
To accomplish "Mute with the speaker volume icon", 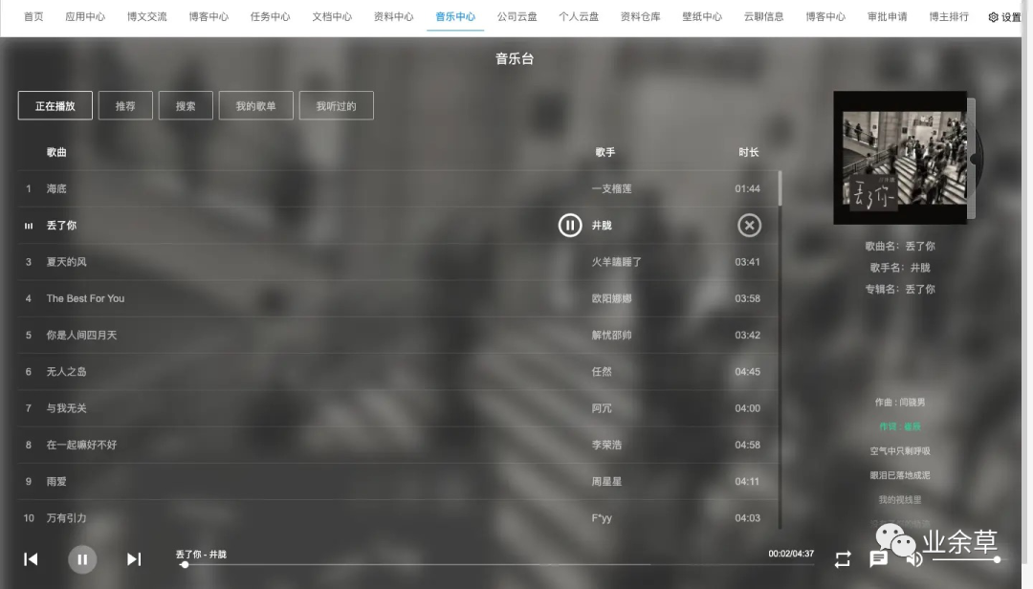I will [913, 559].
